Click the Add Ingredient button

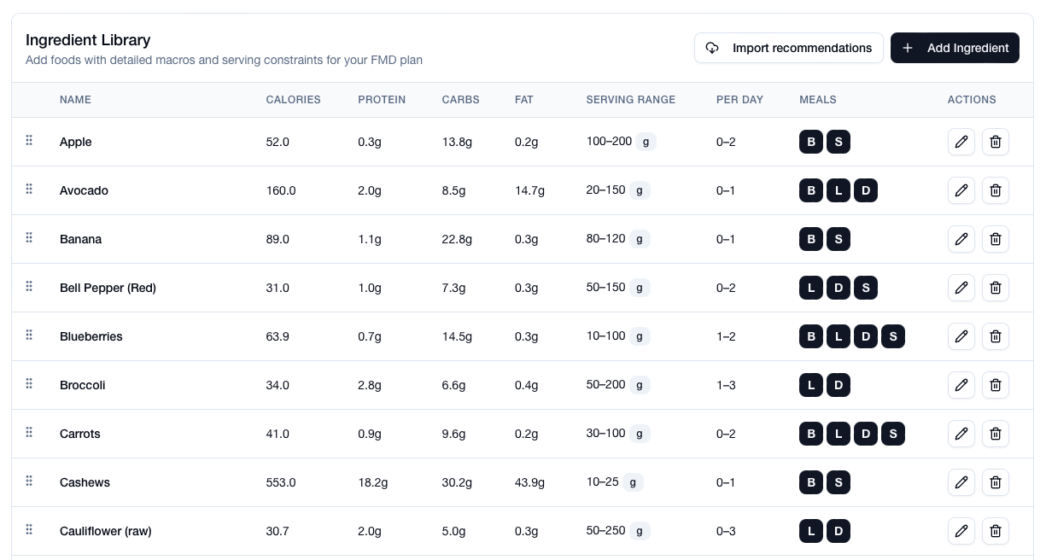click(955, 48)
